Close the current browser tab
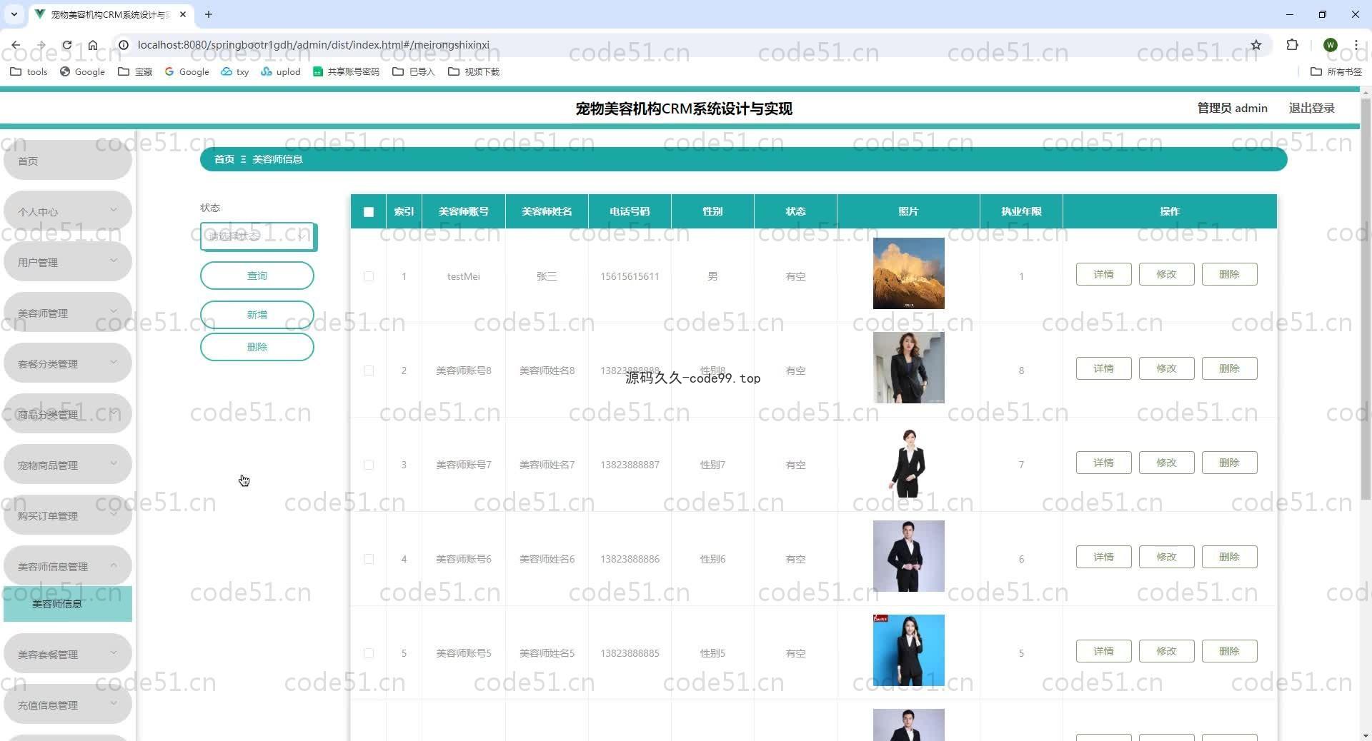The image size is (1372, 741). click(x=183, y=14)
